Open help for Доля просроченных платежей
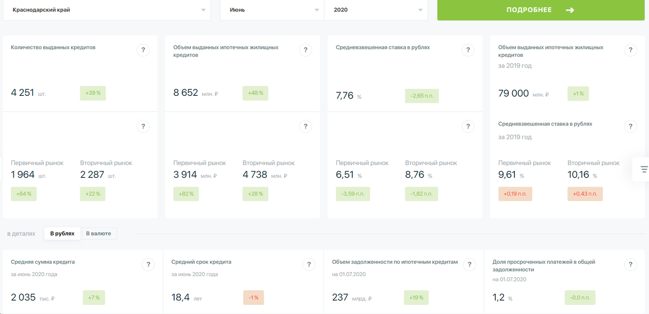Screen dimensions: 649x314 [x=631, y=265]
